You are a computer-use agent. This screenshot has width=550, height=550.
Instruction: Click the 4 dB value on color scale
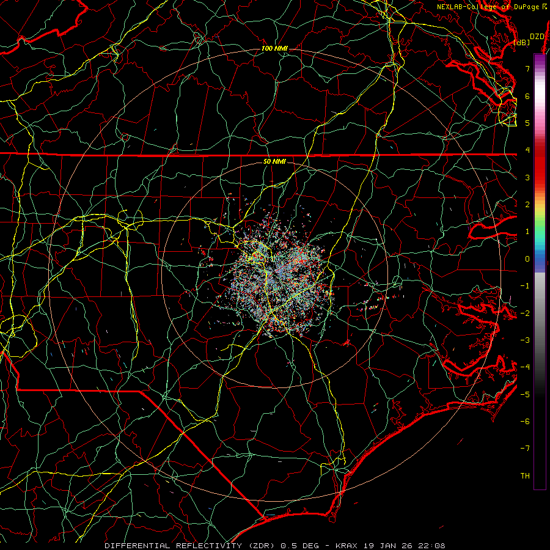(527, 150)
